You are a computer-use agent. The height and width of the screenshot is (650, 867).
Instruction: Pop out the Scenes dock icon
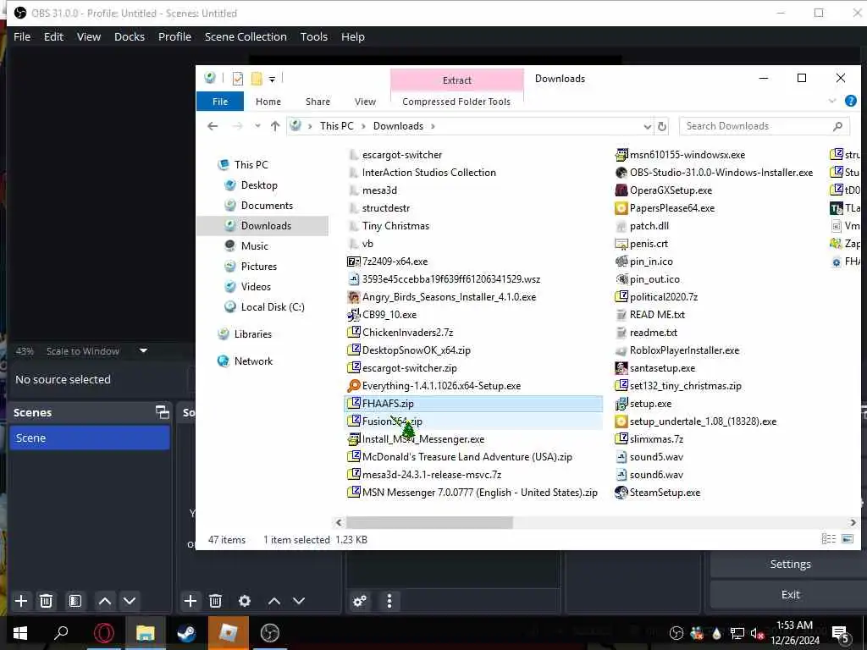click(x=162, y=412)
